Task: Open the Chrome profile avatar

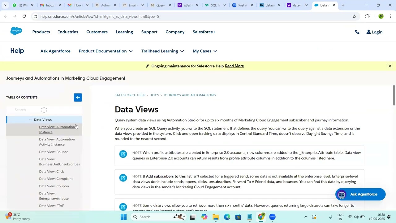Action: coord(381,16)
